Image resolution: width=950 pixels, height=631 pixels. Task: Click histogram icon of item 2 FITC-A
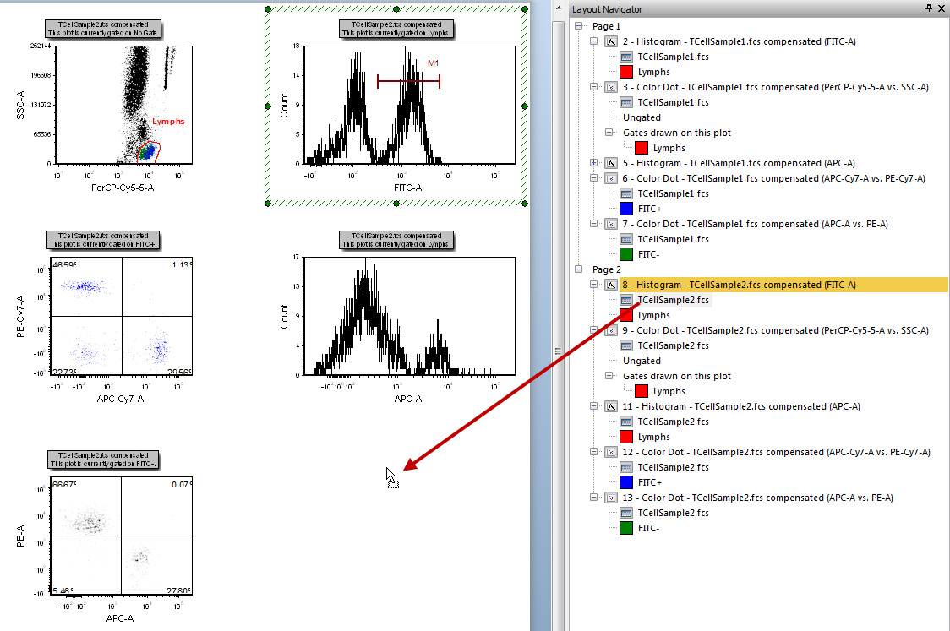coord(611,41)
